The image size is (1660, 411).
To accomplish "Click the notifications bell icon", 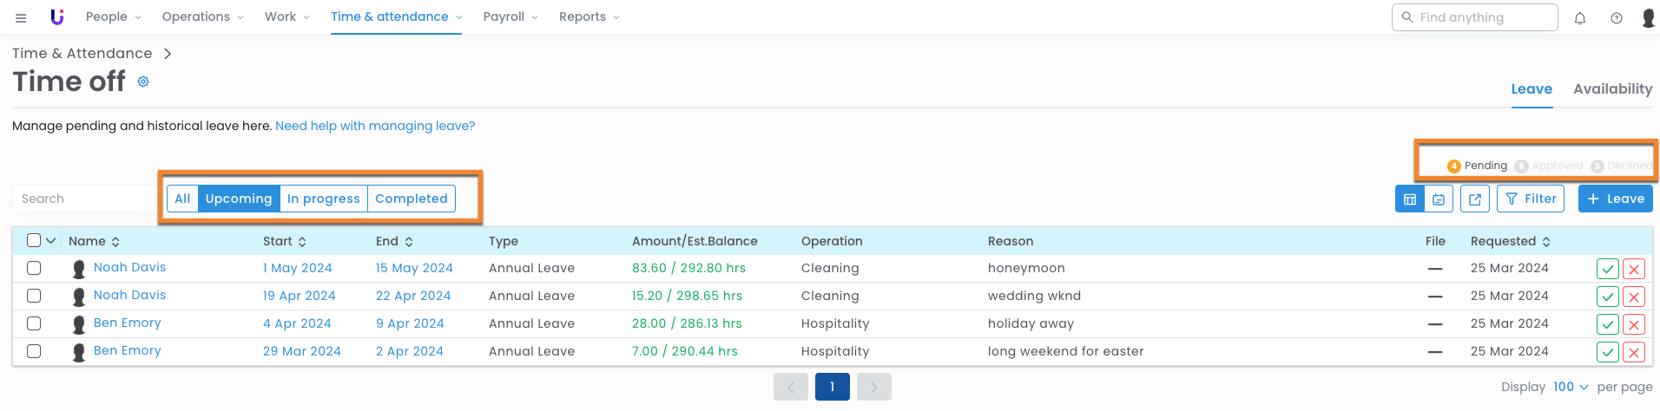I will tap(1580, 17).
